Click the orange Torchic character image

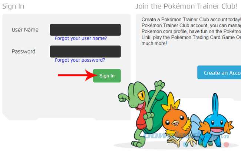(x=177, y=120)
